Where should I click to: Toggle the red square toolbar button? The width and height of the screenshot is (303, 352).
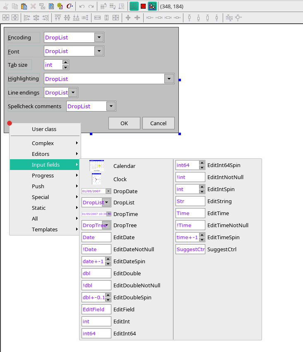pos(143,6)
